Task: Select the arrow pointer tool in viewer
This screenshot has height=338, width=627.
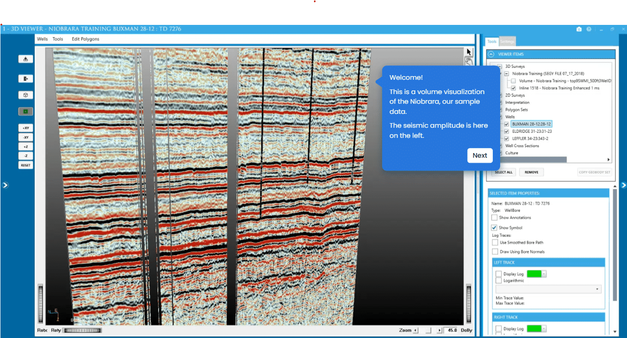Action: click(x=469, y=52)
